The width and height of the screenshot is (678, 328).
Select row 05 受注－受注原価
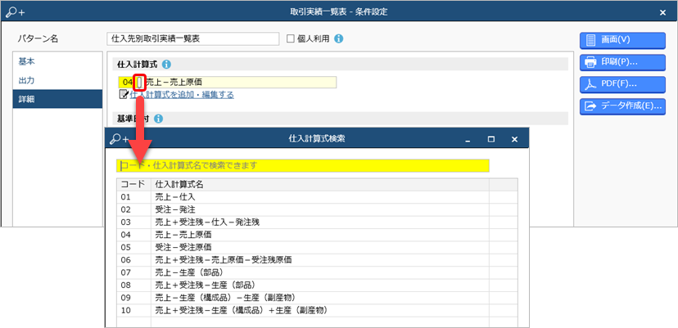coord(317,247)
